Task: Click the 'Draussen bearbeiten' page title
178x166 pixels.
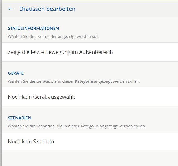Action: click(47, 9)
